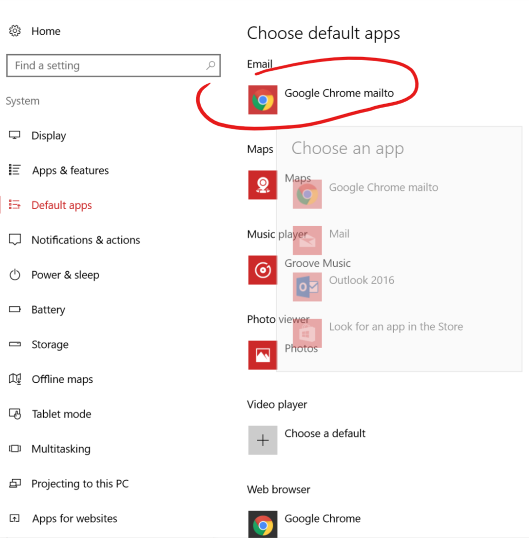Click the Apps & features list icon
Viewport: 529px width, 538px height.
(15, 170)
